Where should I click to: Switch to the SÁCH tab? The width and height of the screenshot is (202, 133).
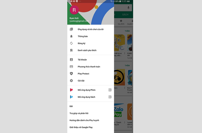coord(125,15)
